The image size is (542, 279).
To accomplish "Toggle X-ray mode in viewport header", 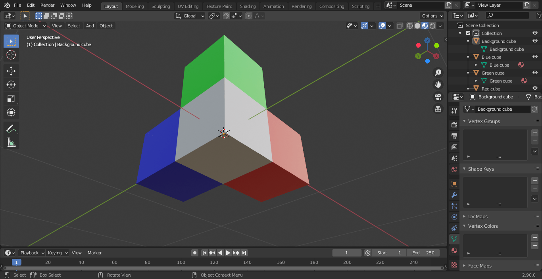I will click(x=400, y=26).
